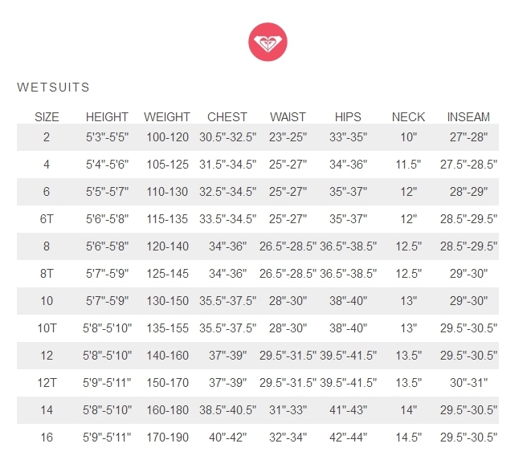Click the WEIGHT column header

(x=167, y=117)
